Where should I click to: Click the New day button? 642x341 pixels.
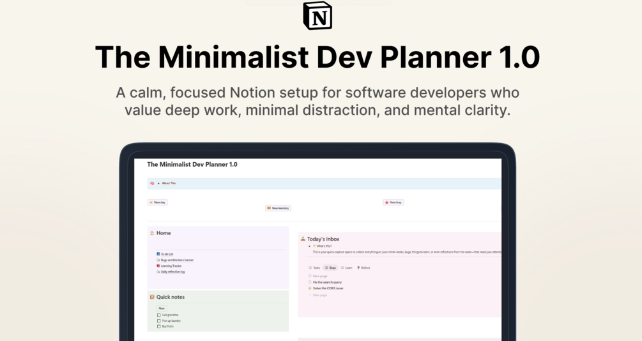(158, 202)
